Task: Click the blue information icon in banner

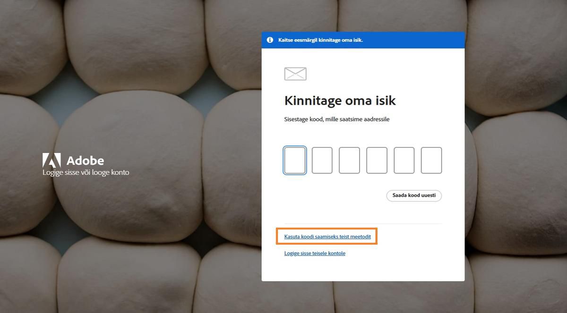Action: (270, 40)
